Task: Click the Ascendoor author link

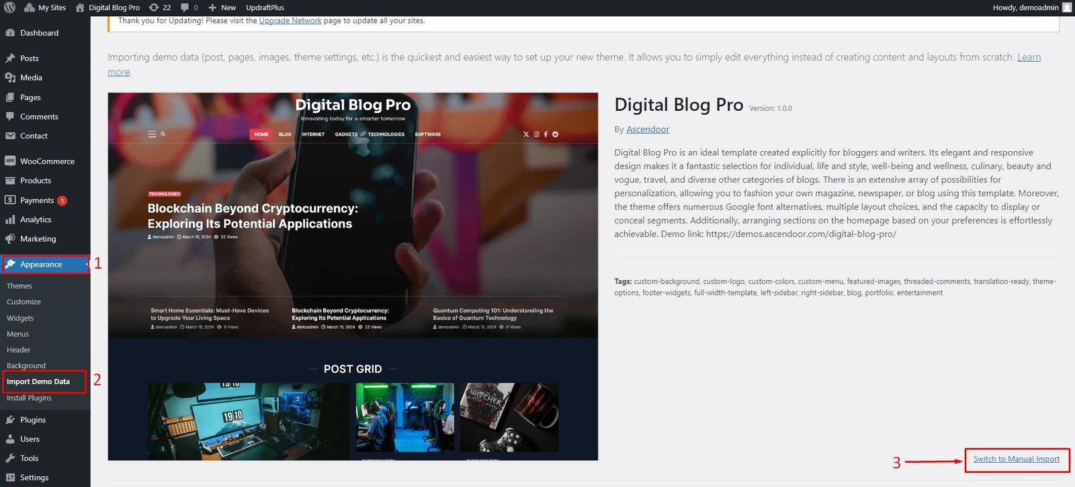Action: 648,129
